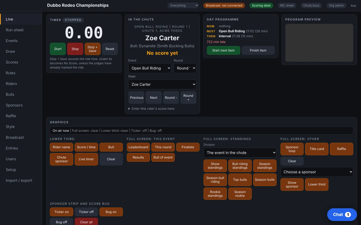
Task: Advance to Next rider in the chute
Action: point(154,98)
